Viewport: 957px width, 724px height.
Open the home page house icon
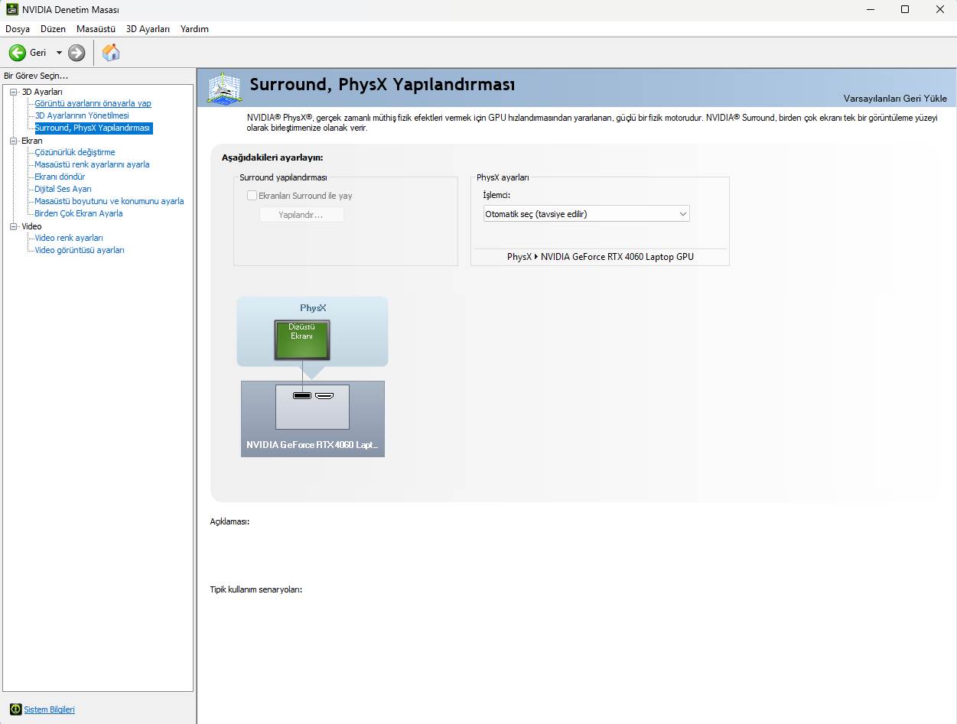point(111,53)
